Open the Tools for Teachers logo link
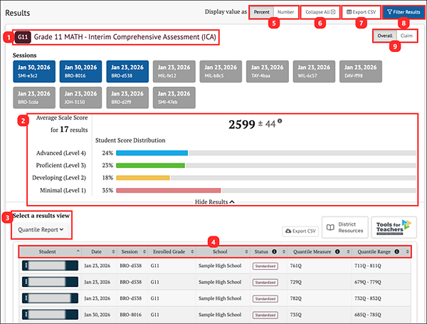Image resolution: width=427 pixels, height=324 pixels. tap(394, 227)
